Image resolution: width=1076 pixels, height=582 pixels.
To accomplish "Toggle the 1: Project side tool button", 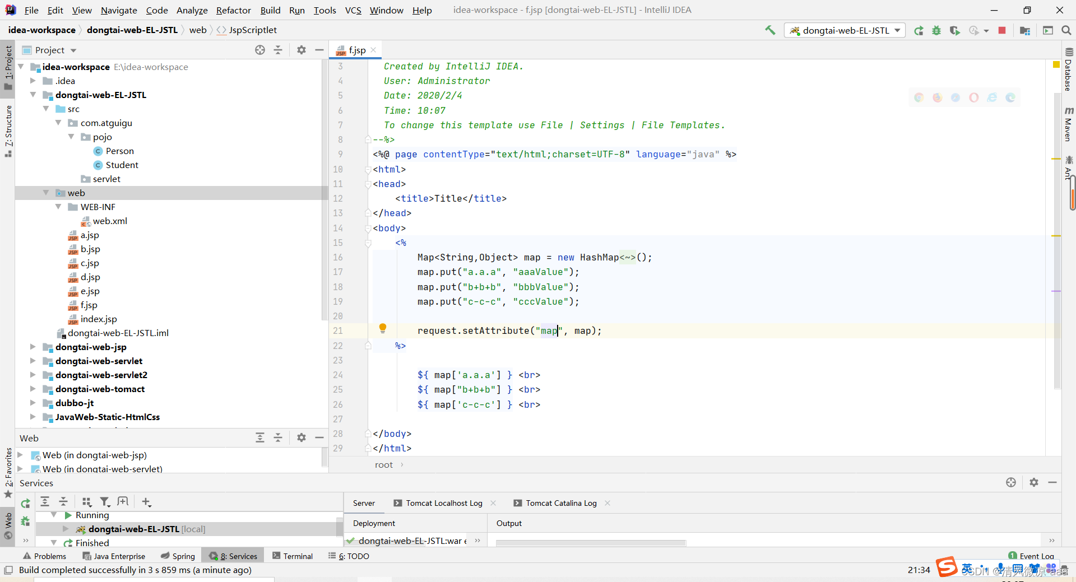I will pyautogui.click(x=8, y=67).
